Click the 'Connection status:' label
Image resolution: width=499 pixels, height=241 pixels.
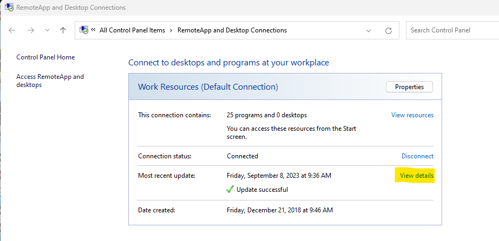click(165, 156)
